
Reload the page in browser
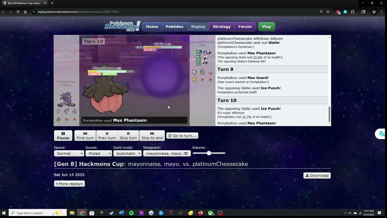[x=18, y=12]
